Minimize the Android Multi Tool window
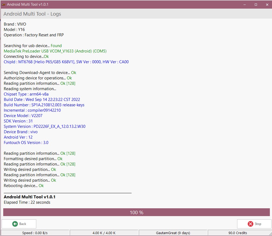The height and width of the screenshot is (236, 272). (245, 5)
